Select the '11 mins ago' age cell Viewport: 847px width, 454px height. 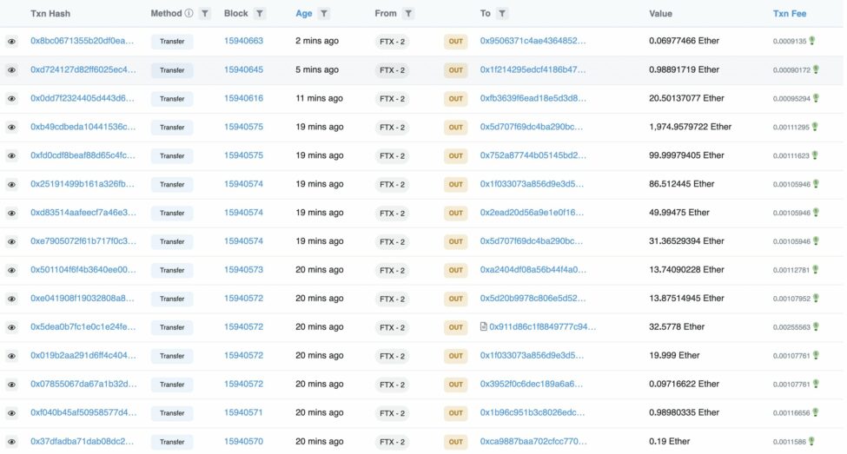tap(319, 98)
